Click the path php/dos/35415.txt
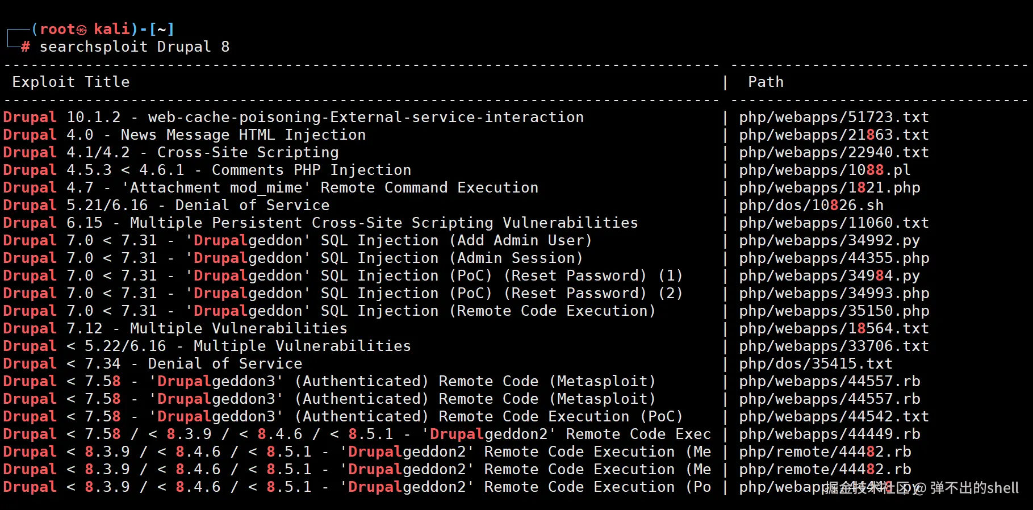1033x510 pixels. [x=815, y=364]
